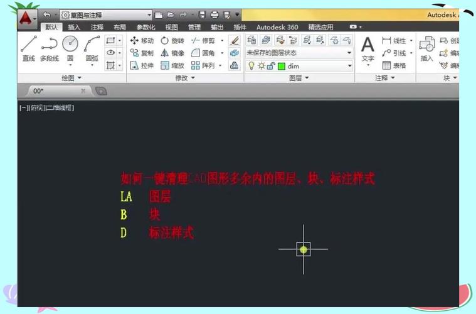Click the new drawing tab button
This screenshot has height=314, width=476.
coord(101,91)
